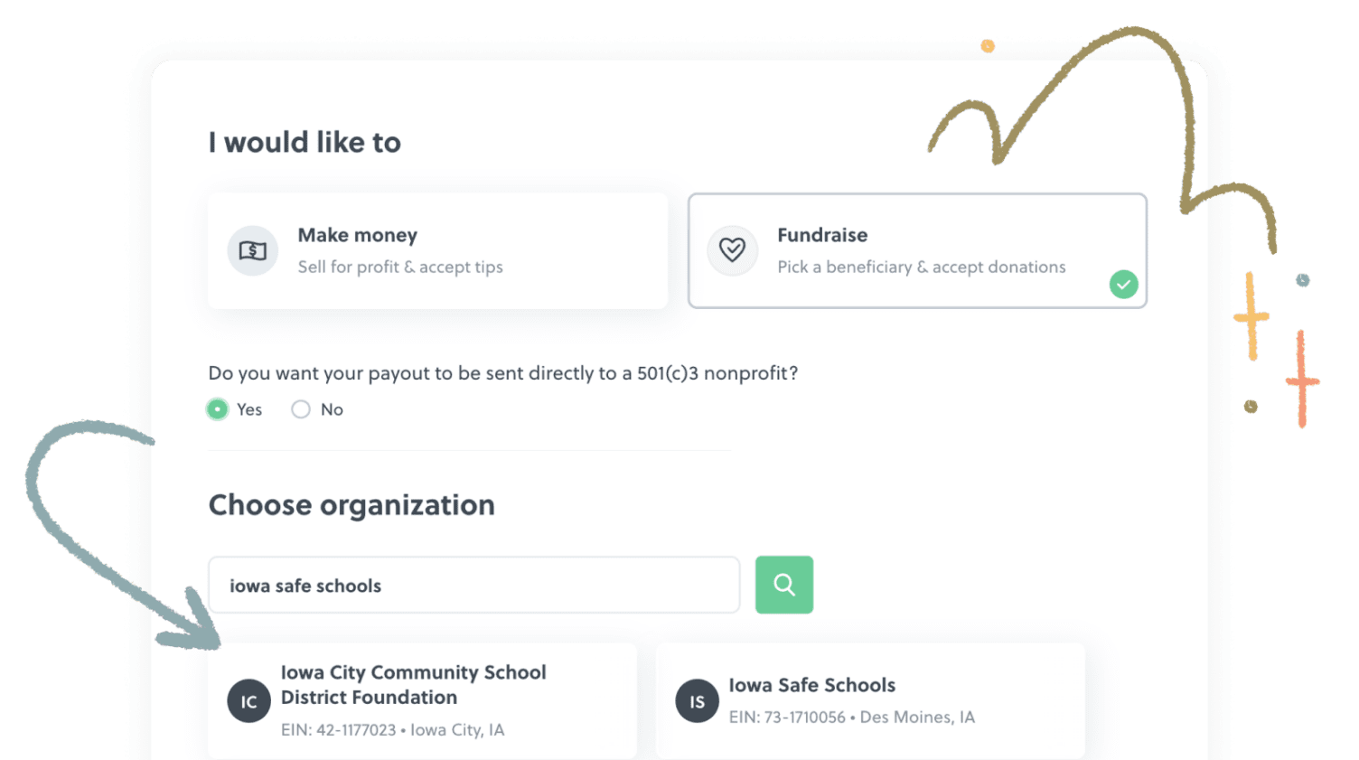Click 'Pick a beneficiary & accept donations' text
The image size is (1359, 760).
coord(921,267)
